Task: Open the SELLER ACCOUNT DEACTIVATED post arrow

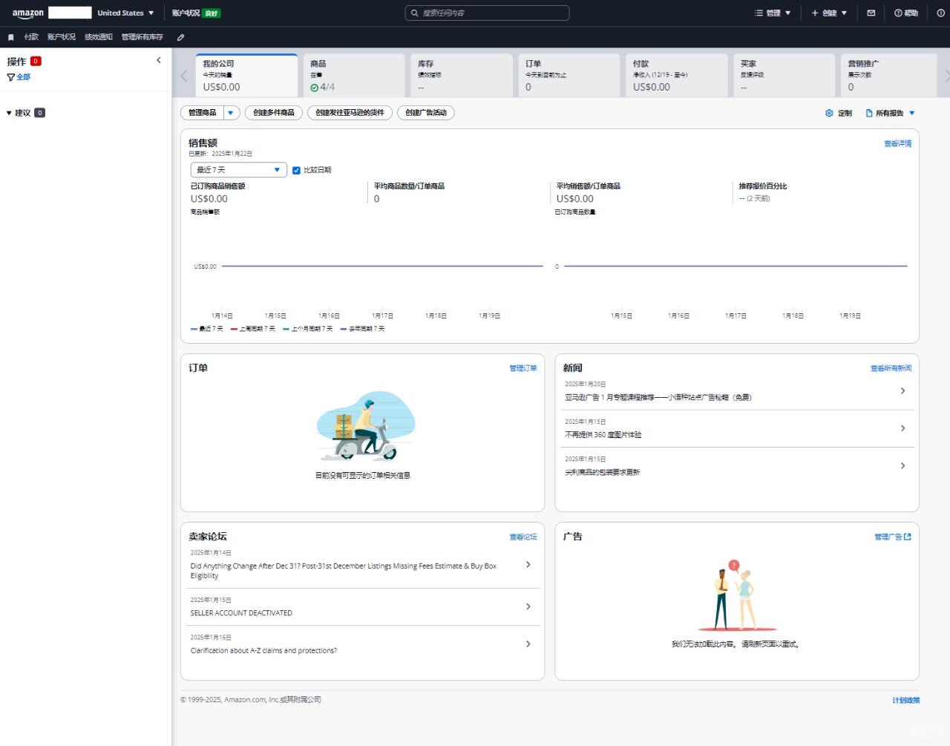Action: tap(528, 606)
